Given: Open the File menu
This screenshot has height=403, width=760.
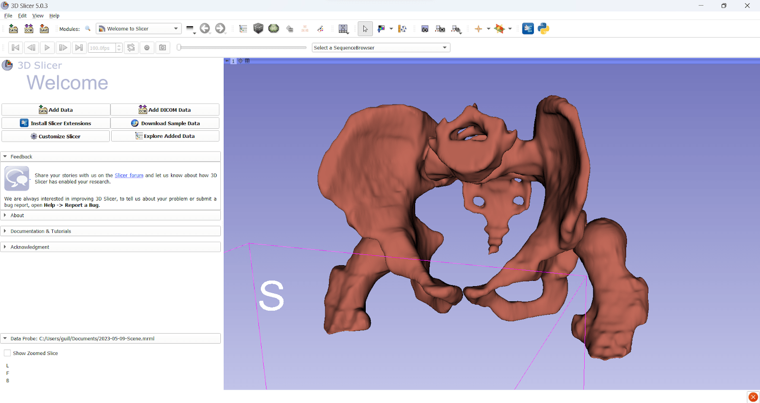Looking at the screenshot, I should pyautogui.click(x=9, y=16).
